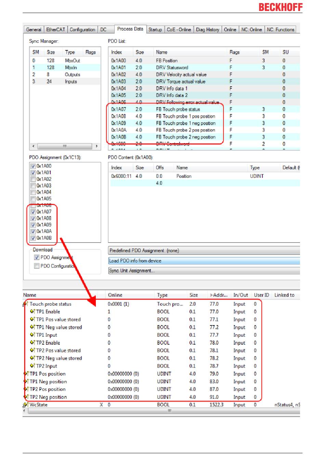Viewport: 325px width, 469px height.
Task: Click Sync Manager scrollbar left arrow
Action: pos(33,146)
